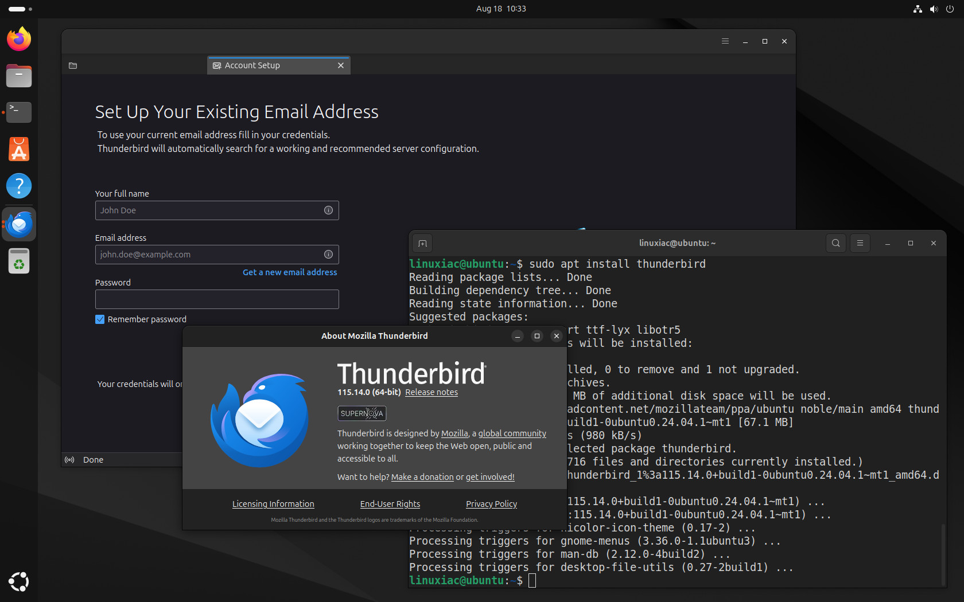
Task: Click the volume tray icon
Action: [934, 9]
